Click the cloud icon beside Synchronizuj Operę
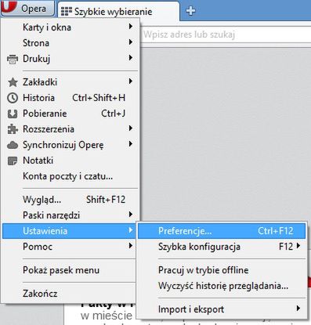The height and width of the screenshot is (325, 311). coord(13,145)
